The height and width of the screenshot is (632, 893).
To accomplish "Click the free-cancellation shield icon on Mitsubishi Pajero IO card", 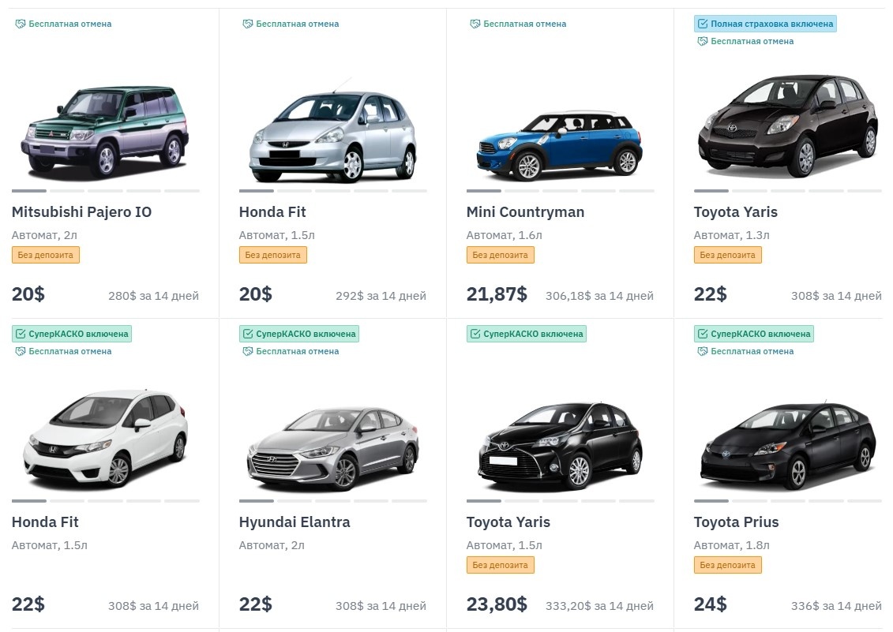I will coord(20,24).
